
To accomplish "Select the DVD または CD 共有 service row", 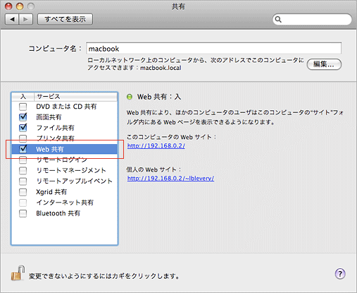I will [64, 107].
